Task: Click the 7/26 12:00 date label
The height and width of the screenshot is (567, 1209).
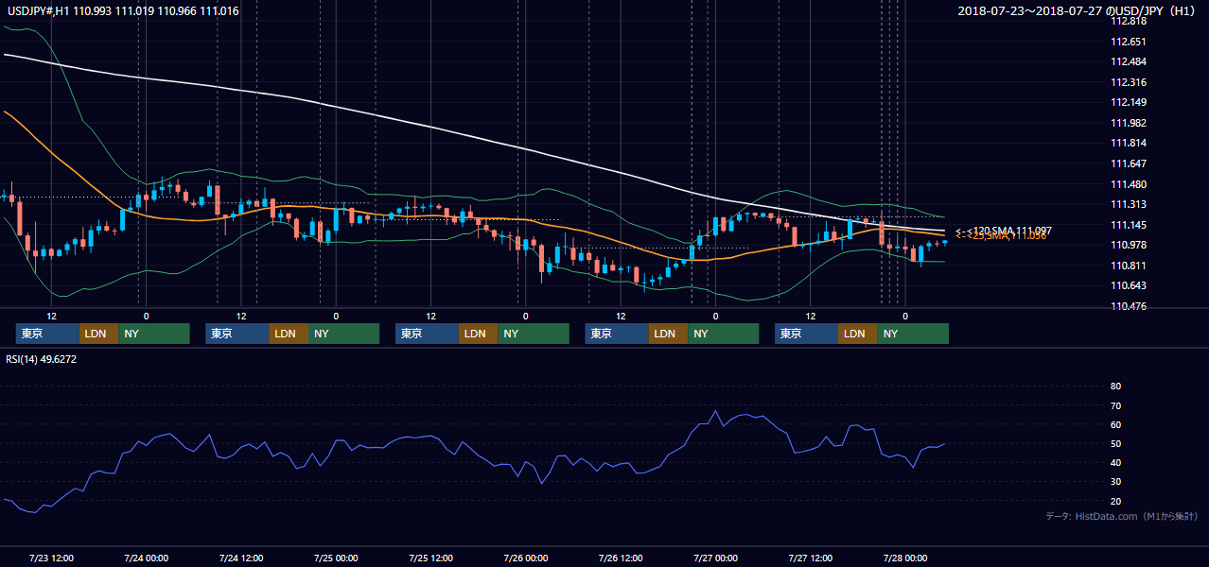Action: click(x=621, y=558)
